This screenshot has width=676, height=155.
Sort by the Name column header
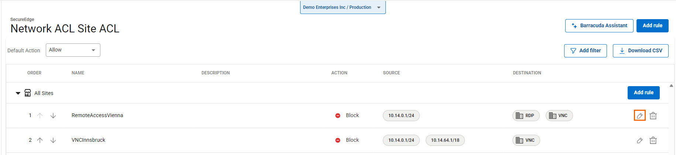78,73
